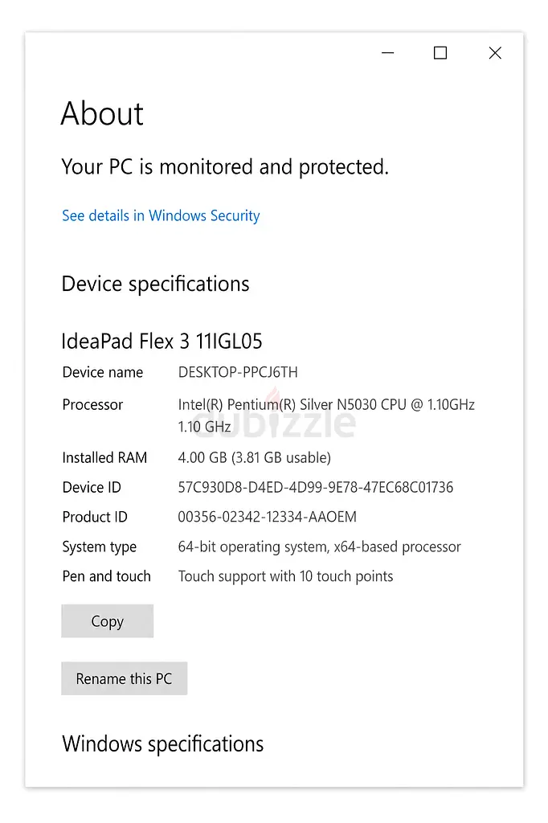548x823 pixels.
Task: Select the Device specifications heading
Action: click(x=155, y=284)
